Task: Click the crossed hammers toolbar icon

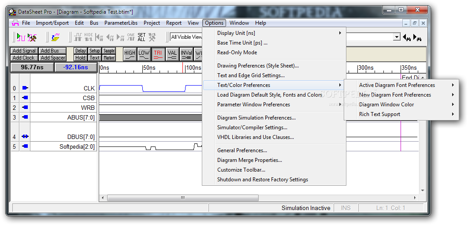Action: tap(152, 37)
